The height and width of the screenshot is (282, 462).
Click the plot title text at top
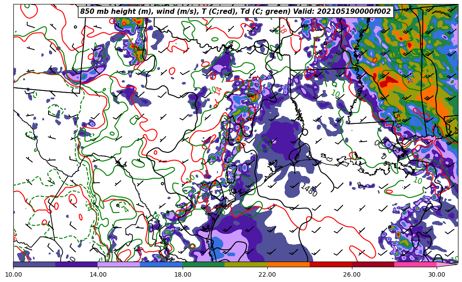pyautogui.click(x=235, y=12)
